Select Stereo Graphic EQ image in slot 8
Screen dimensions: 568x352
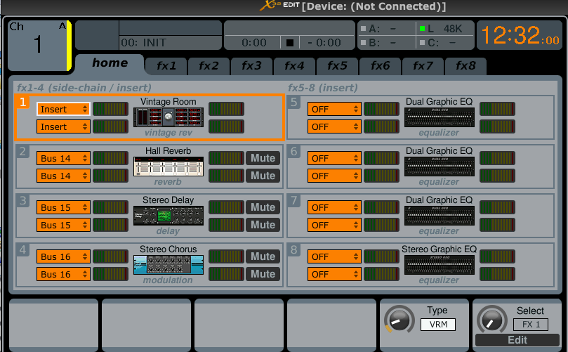pyautogui.click(x=440, y=265)
